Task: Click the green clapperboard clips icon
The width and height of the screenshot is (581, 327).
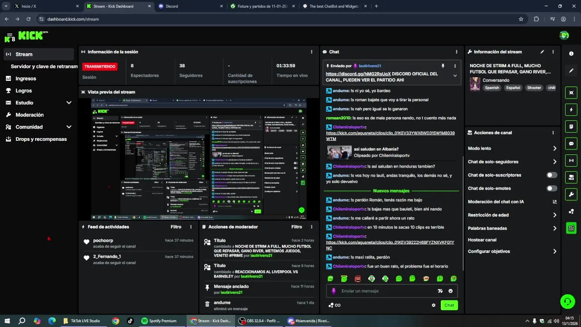Action: coord(571,228)
